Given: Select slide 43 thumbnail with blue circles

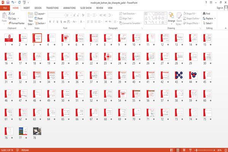Looking at the screenshot, I should [x=179, y=75].
